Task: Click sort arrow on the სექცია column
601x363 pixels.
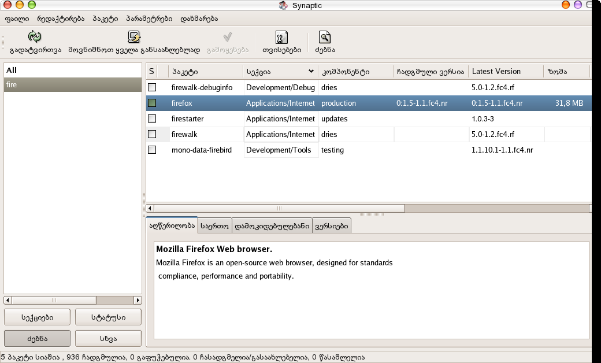Action: point(311,72)
